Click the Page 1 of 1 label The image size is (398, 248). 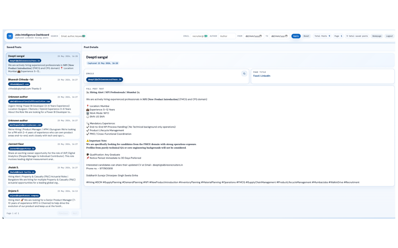coord(13,213)
